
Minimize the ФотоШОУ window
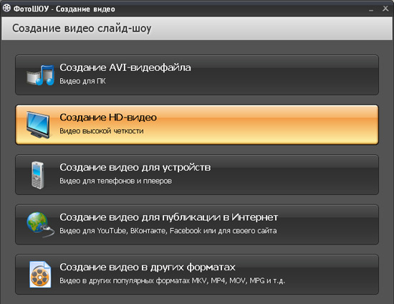point(371,9)
